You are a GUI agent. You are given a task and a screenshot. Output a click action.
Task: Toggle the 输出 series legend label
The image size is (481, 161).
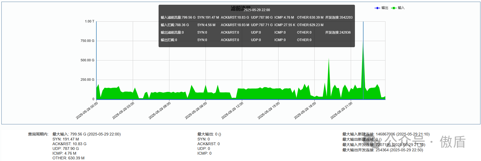click(385, 8)
